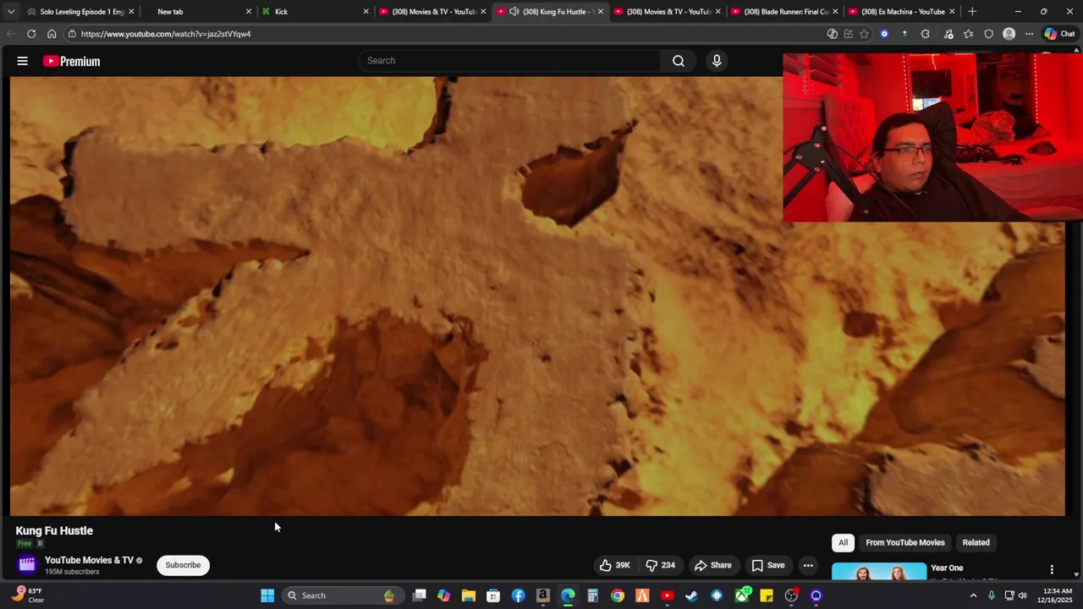This screenshot has height=609, width=1083.
Task: Go to YouTube Premium home logo
Action: coord(72,61)
